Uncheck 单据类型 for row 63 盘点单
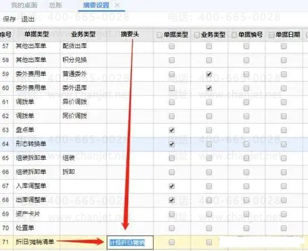The height and width of the screenshot is (251, 308). (172, 130)
